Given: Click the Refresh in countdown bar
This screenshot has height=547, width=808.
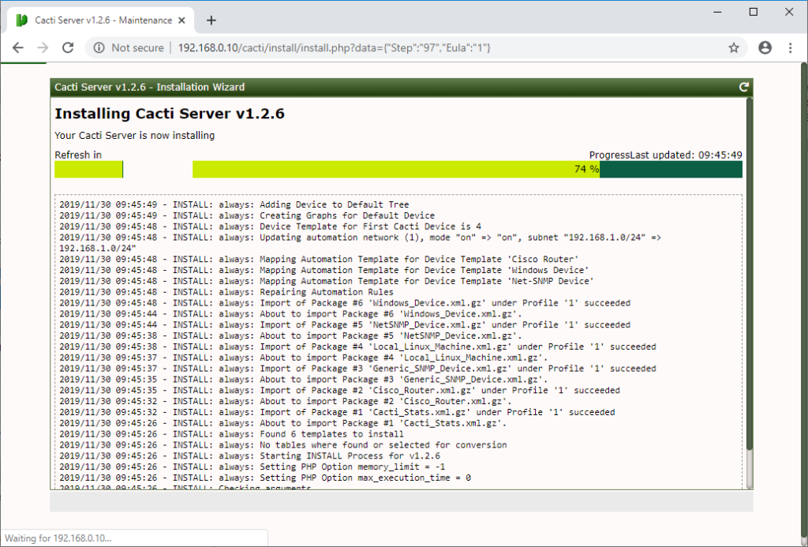Looking at the screenshot, I should 88,169.
